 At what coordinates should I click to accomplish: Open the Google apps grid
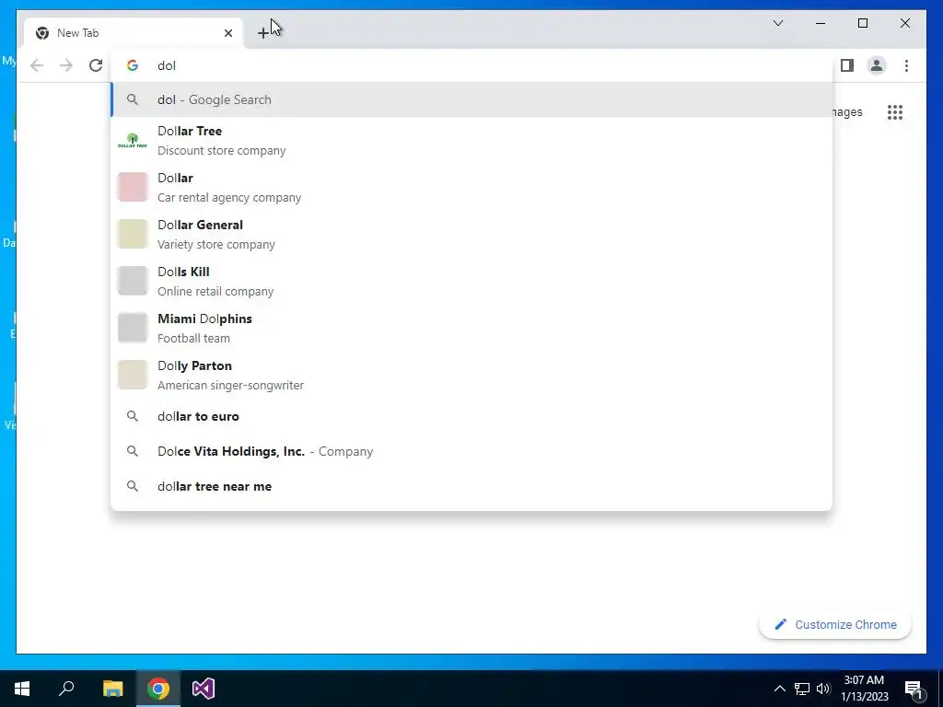coord(895,112)
